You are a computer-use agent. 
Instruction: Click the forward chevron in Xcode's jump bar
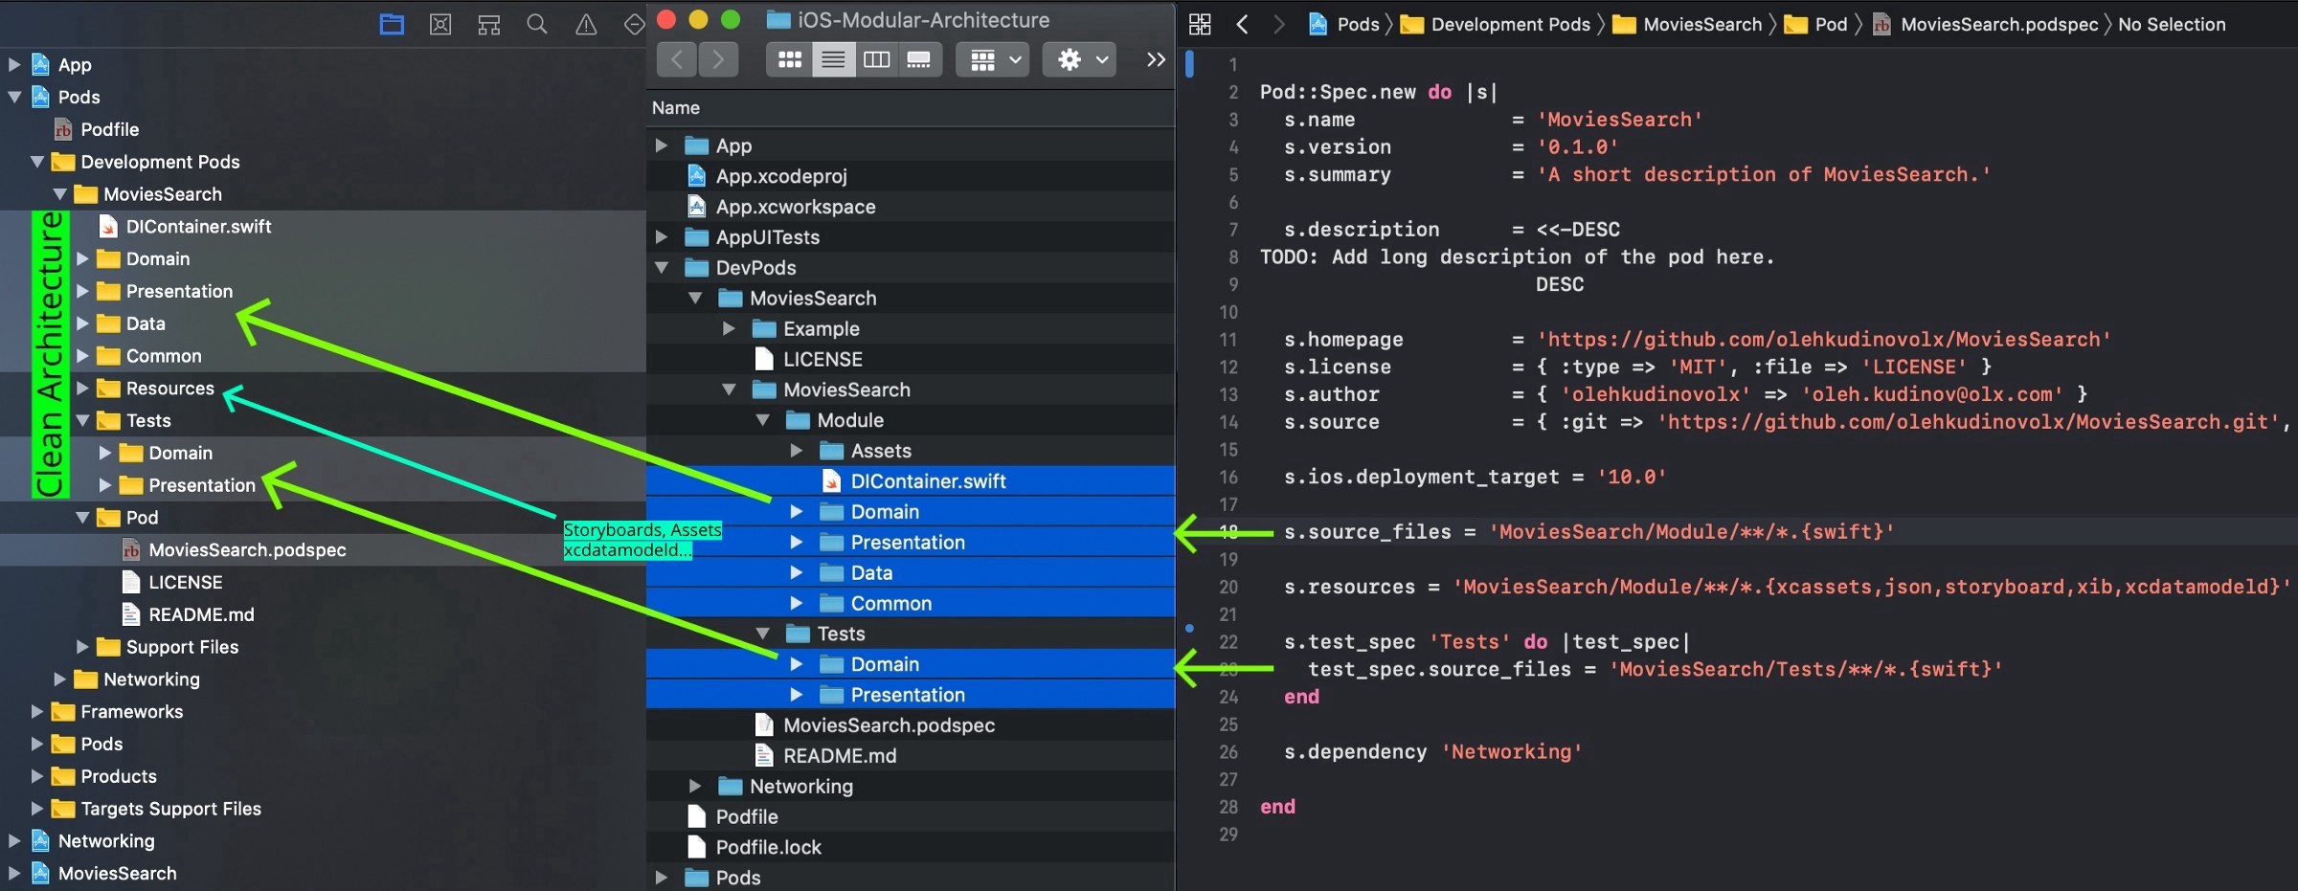(x=1278, y=24)
